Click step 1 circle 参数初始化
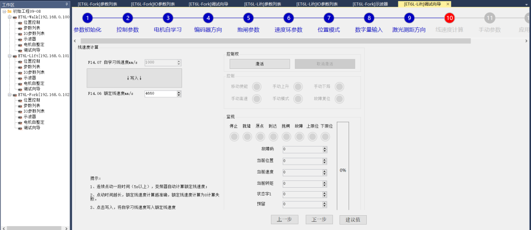Screen dimensions: 531x230 coord(87,18)
